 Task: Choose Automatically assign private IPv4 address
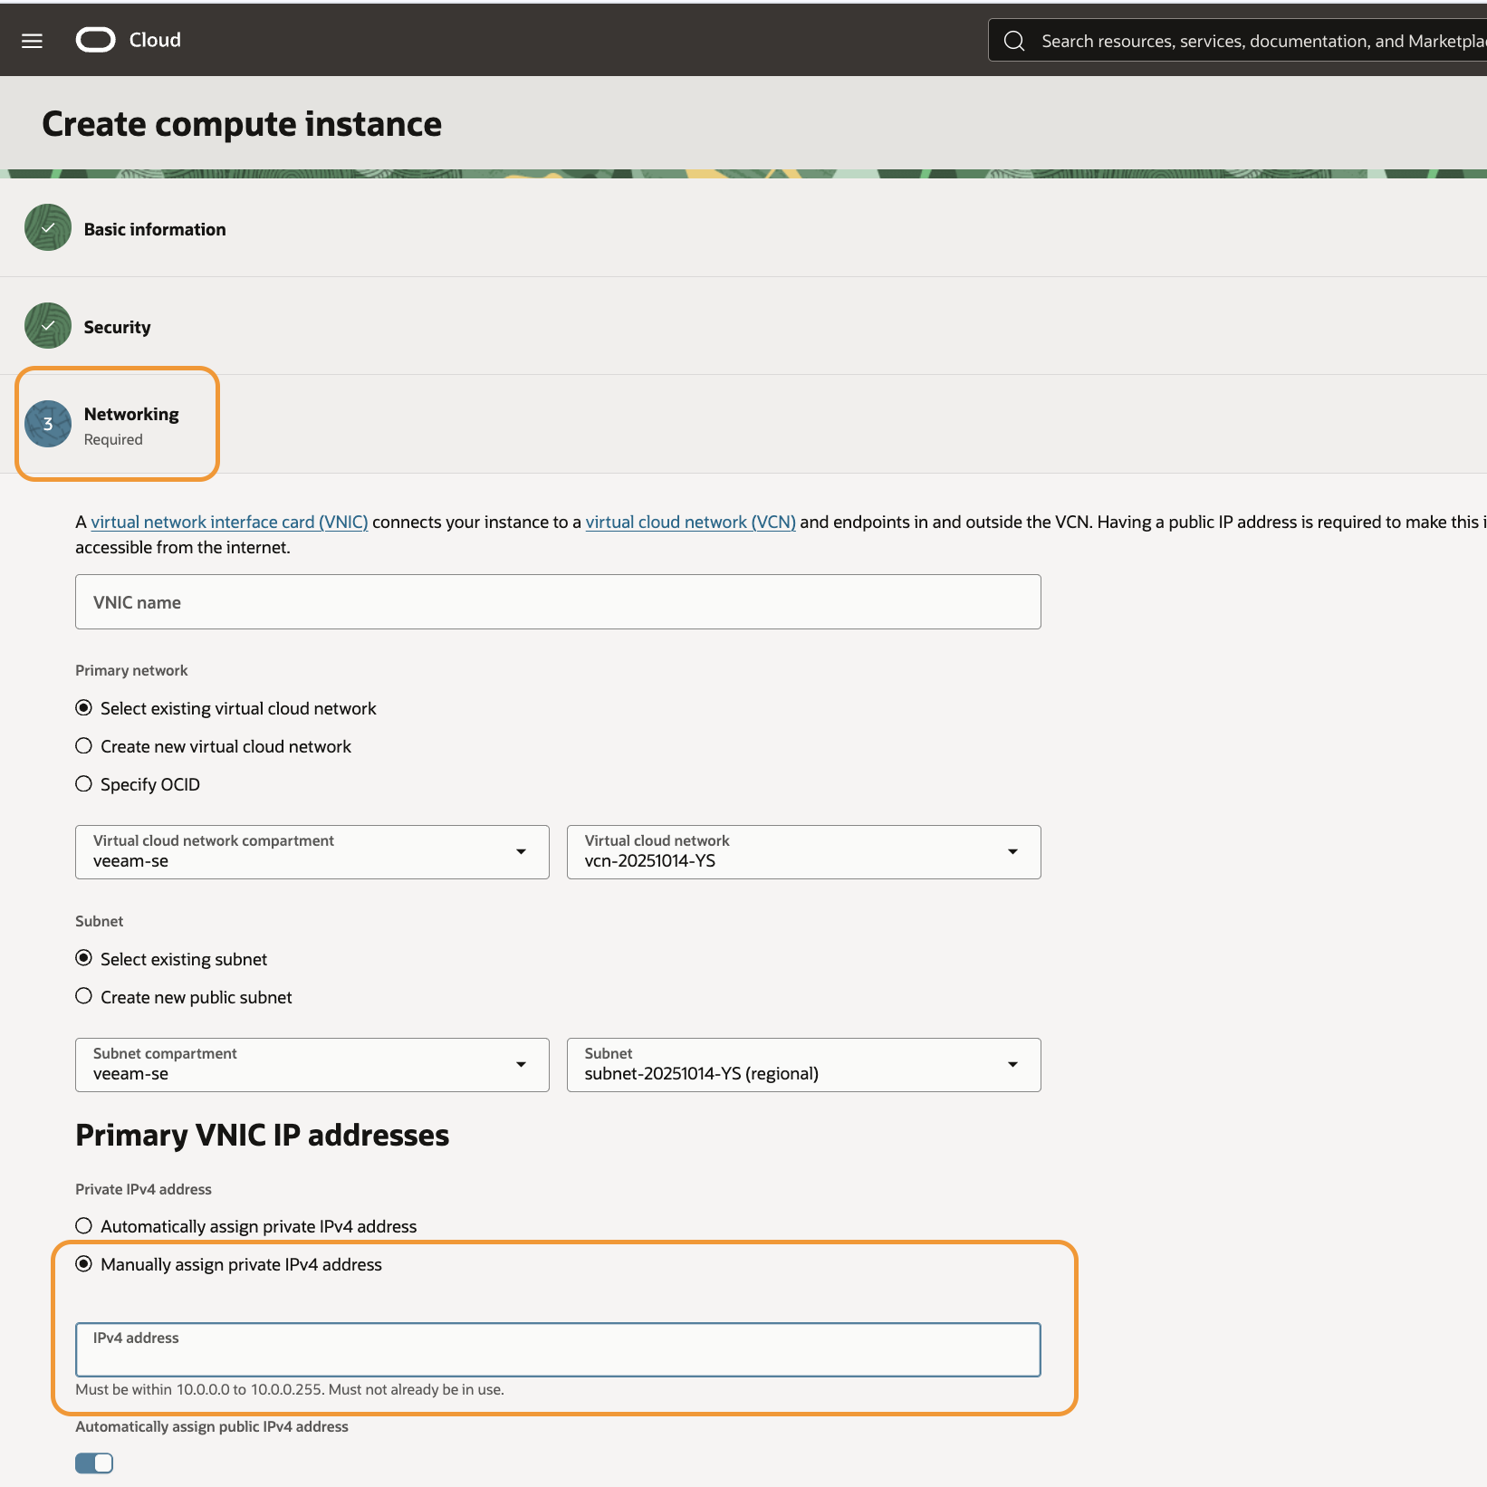point(84,1226)
